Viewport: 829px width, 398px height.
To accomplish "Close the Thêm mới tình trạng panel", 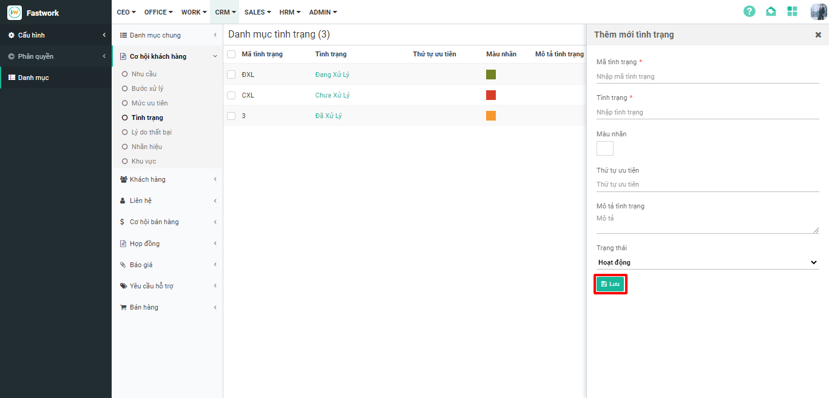I will pos(818,35).
